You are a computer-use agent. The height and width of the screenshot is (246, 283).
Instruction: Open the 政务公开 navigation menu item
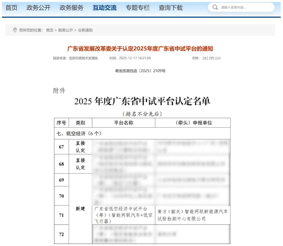coord(38,8)
